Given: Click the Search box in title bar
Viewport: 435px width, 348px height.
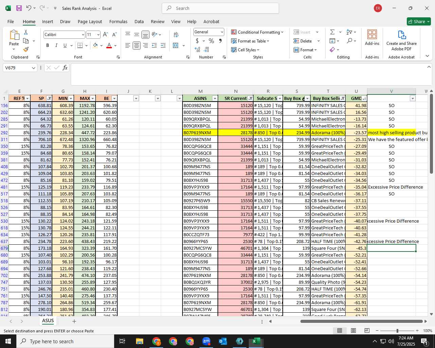Looking at the screenshot, I should point(220,8).
